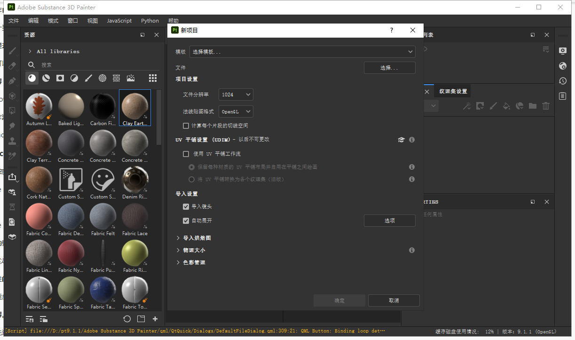Image resolution: width=575 pixels, height=340 pixels.
Task: Select the Eraser tool in left toolbar
Action: 12,65
